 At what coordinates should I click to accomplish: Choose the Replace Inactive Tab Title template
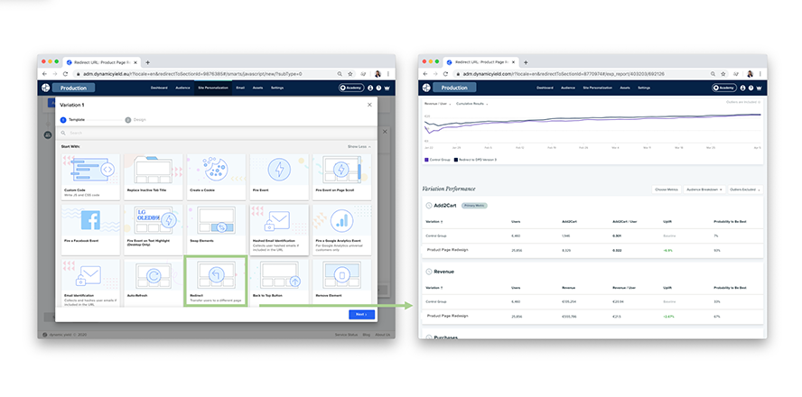coord(154,177)
